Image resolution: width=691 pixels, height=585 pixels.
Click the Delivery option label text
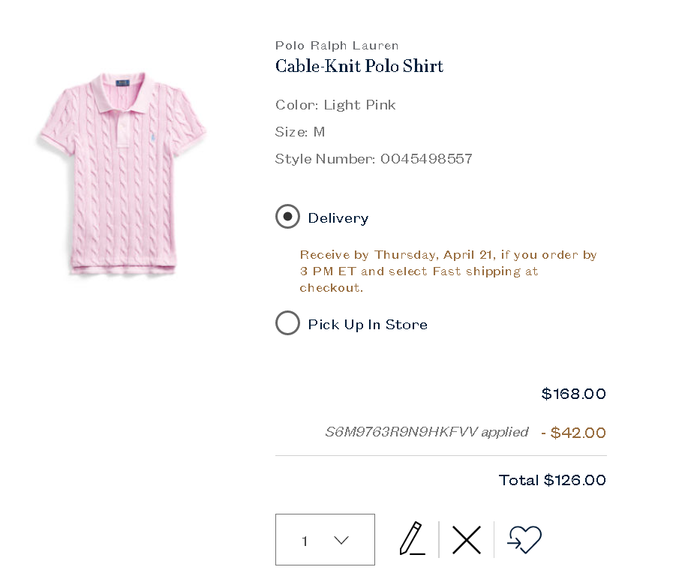(x=338, y=218)
